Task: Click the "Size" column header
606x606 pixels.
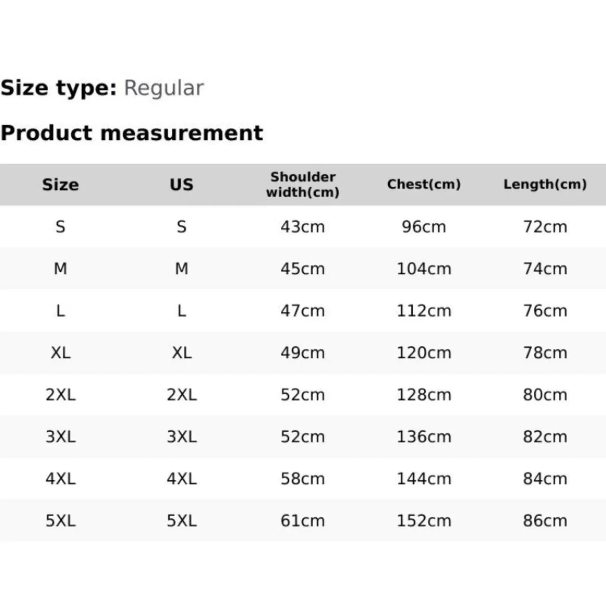Action: (x=61, y=184)
